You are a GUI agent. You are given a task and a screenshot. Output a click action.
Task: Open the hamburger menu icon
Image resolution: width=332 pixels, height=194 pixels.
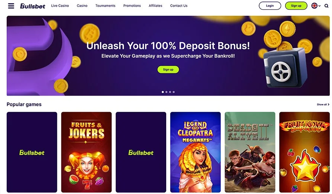(x=11, y=6)
